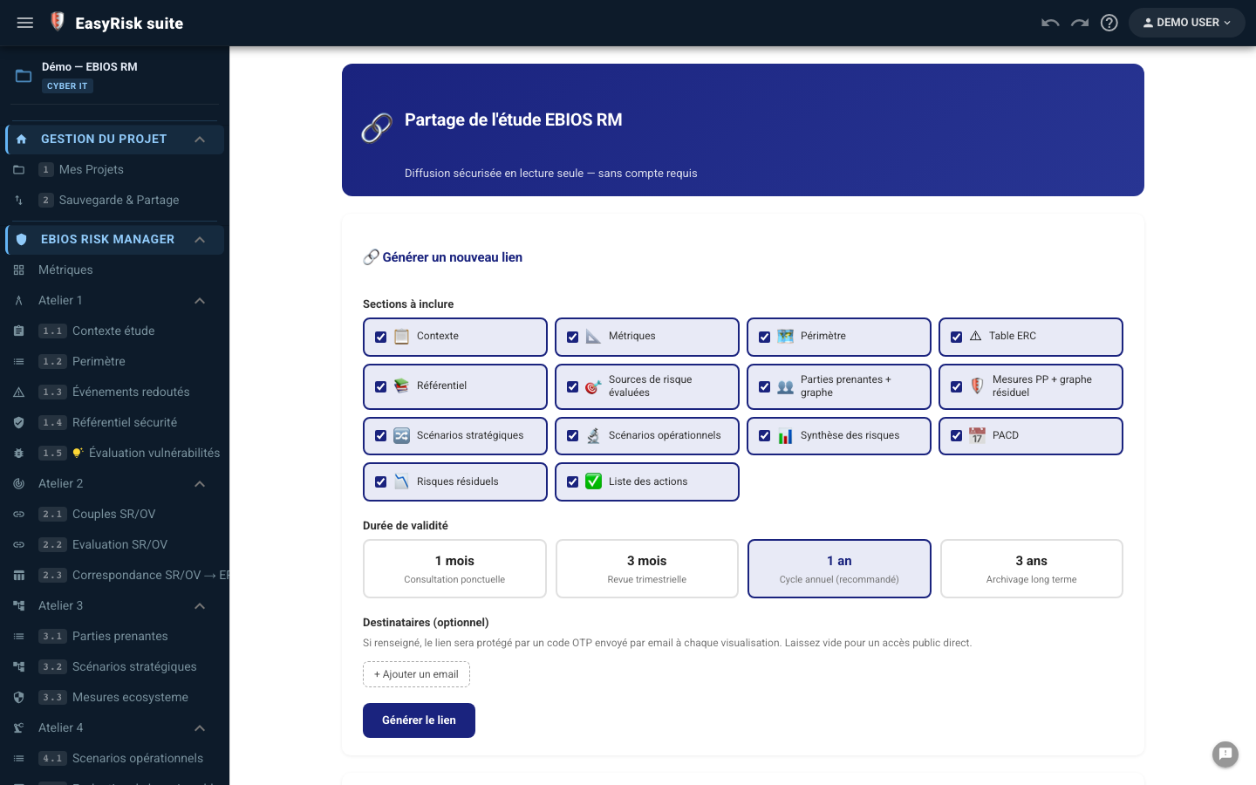Toggle the Scénarios opérationnels section checkbox
Screen dimensions: 1256x785
[x=573, y=435]
